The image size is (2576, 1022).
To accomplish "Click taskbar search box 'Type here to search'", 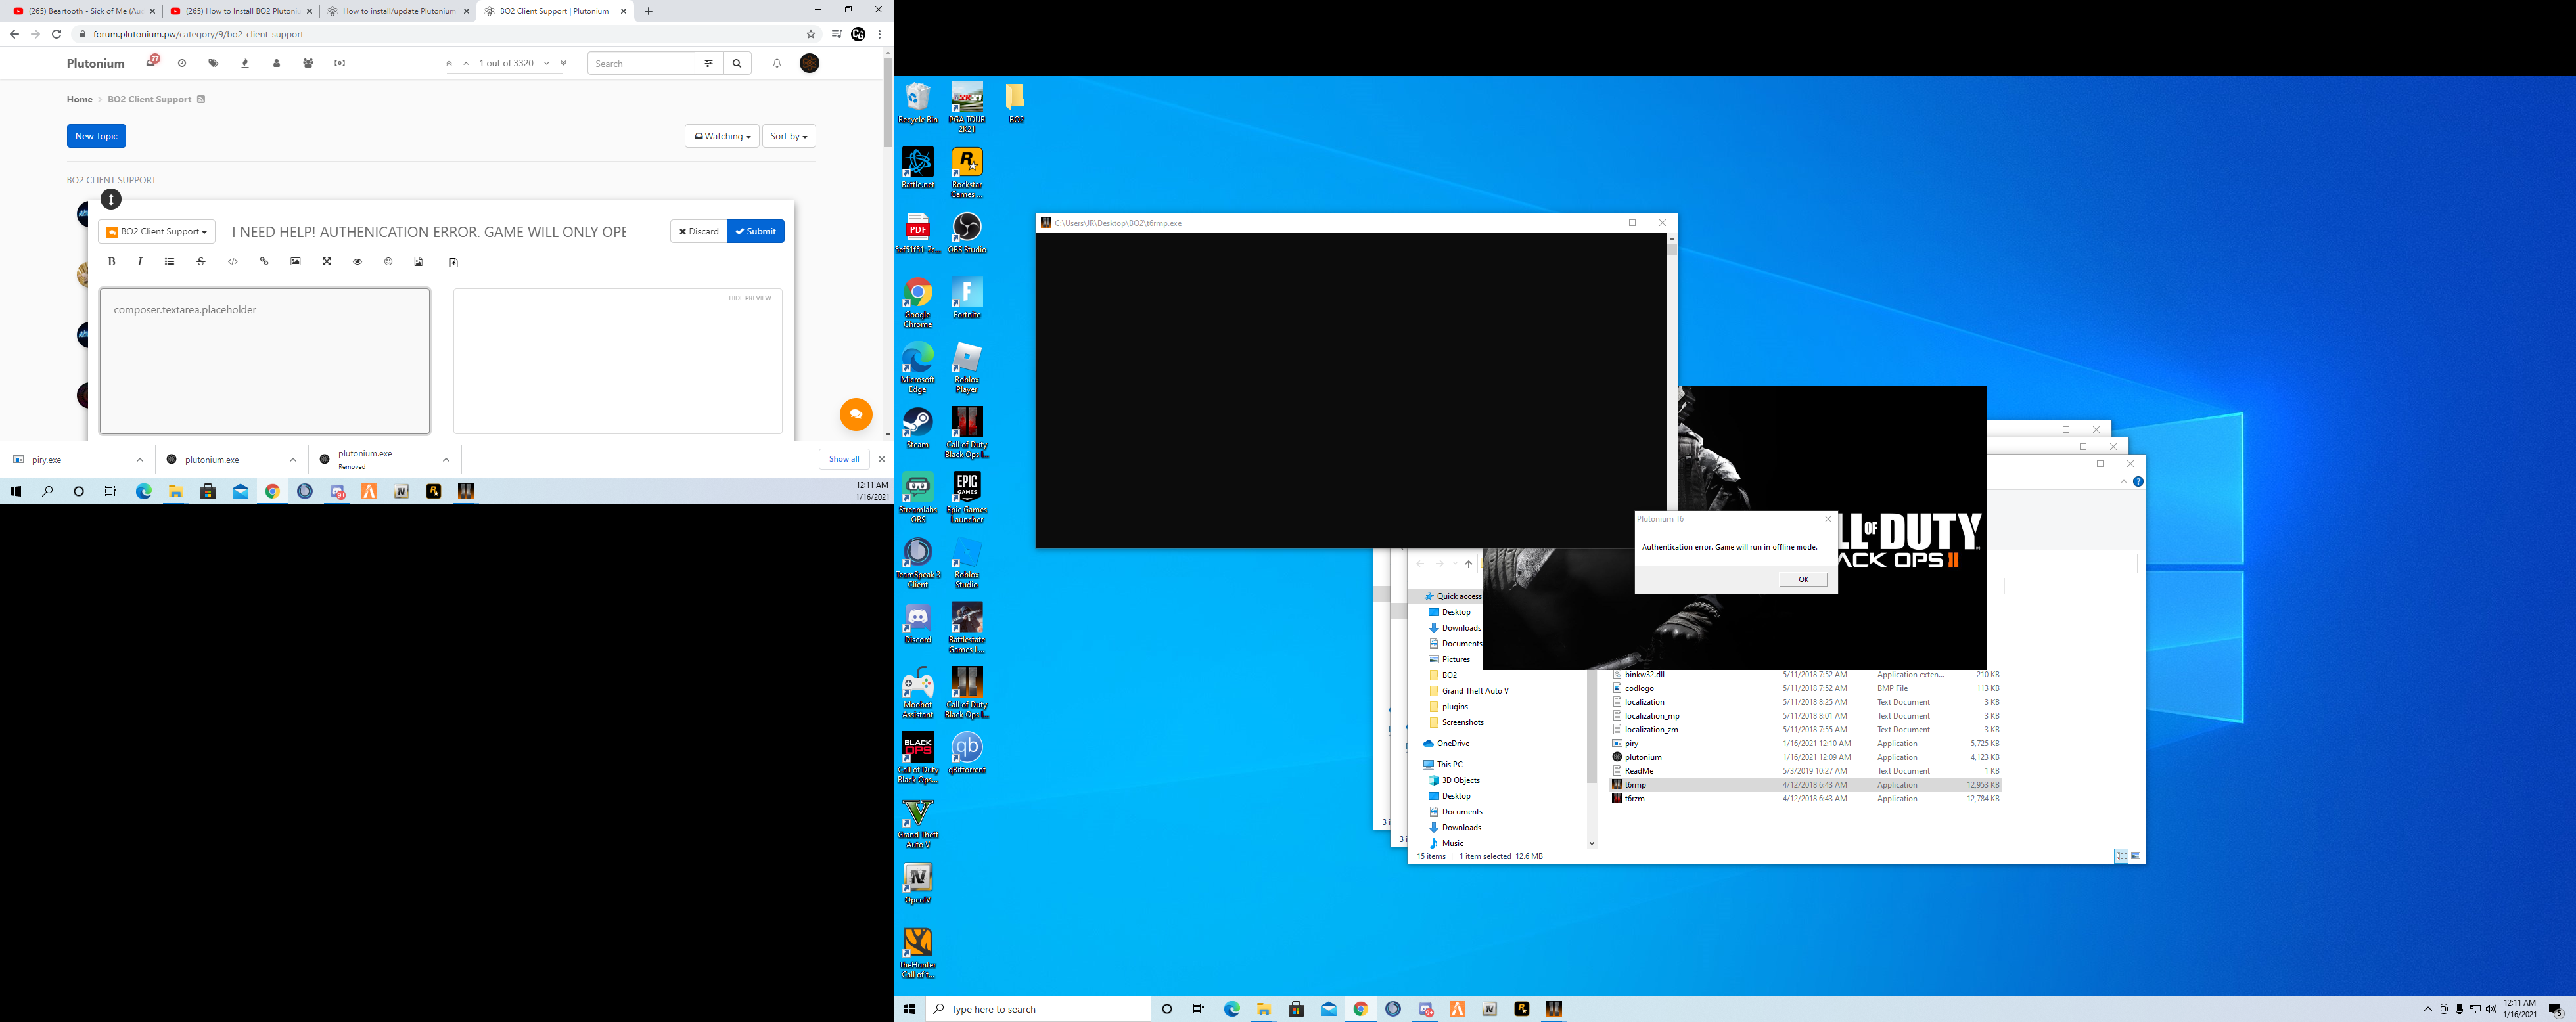I will tap(1039, 1009).
